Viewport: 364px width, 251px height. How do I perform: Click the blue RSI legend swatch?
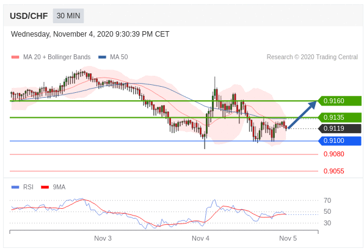(x=15, y=187)
